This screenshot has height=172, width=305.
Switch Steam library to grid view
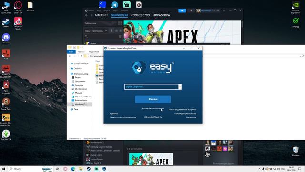(120, 23)
